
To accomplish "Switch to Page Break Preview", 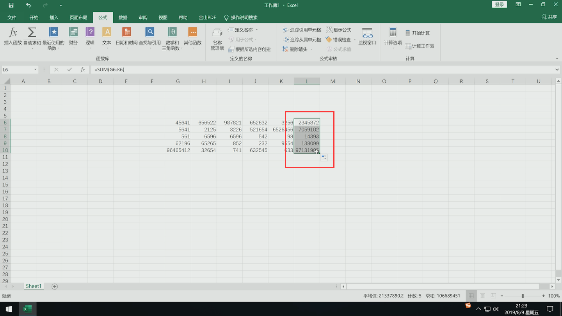I will (x=493, y=296).
